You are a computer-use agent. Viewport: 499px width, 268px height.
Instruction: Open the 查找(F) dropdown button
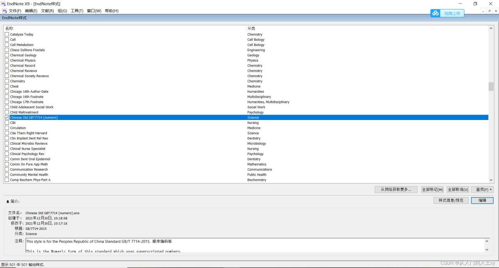(482, 189)
